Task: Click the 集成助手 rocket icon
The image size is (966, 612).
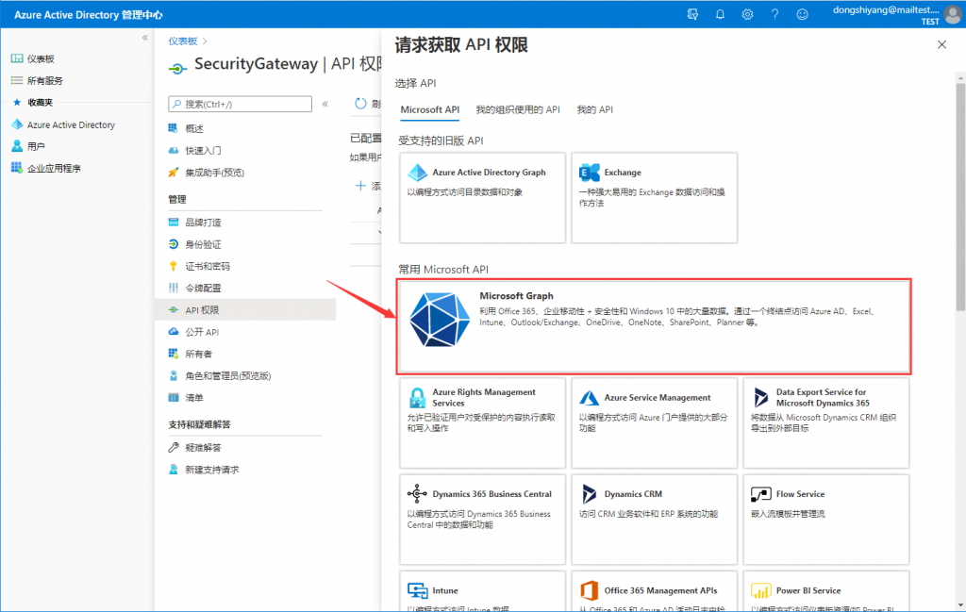Action: click(174, 173)
